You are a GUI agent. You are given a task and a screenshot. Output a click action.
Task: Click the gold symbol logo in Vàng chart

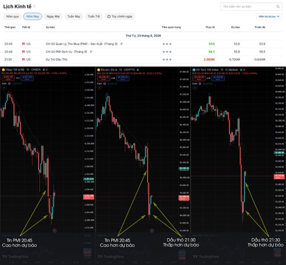[3, 70]
